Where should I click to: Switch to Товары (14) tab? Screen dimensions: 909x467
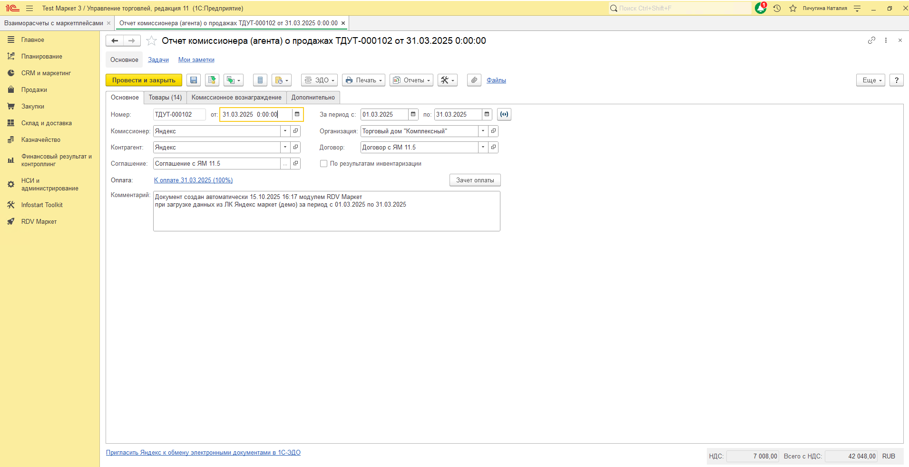165,98
